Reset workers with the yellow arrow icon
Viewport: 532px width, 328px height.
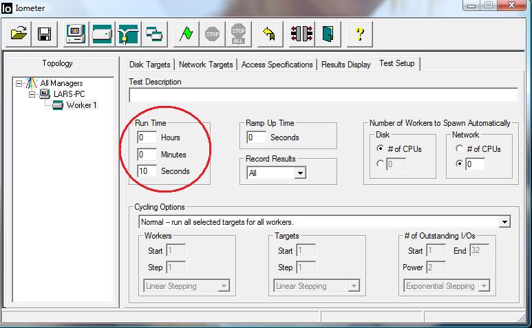pos(270,34)
